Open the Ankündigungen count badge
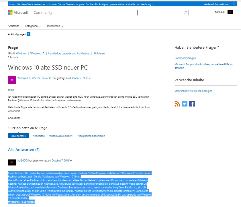 pyautogui.click(x=29, y=34)
